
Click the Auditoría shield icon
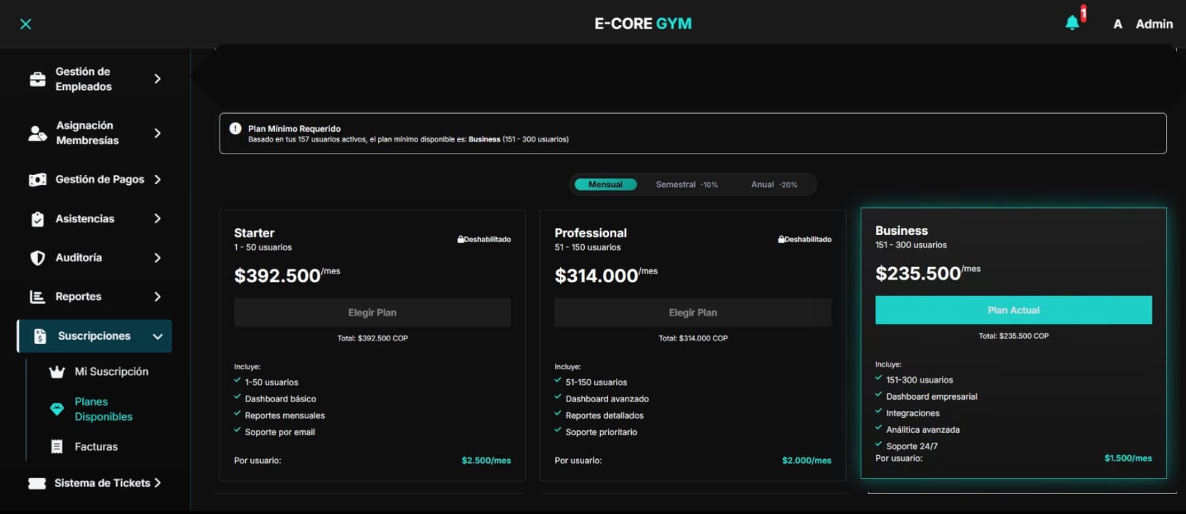pyautogui.click(x=37, y=258)
